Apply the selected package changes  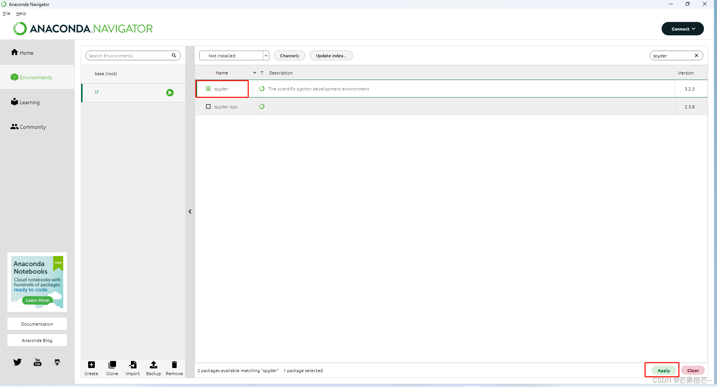coord(663,370)
